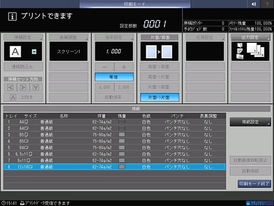The image size is (274, 206).
Task: Select tray 5 B4 paper row
Action: [x=114, y=148]
